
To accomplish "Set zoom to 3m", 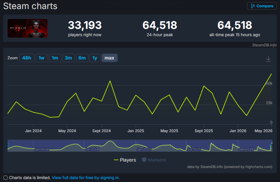I will coord(68,58).
